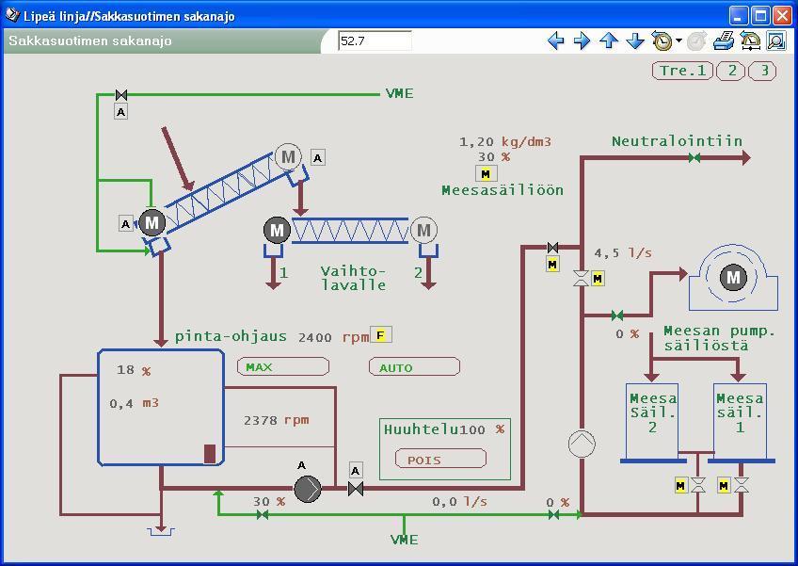Open the A mode box above the pump valve

click(x=356, y=470)
